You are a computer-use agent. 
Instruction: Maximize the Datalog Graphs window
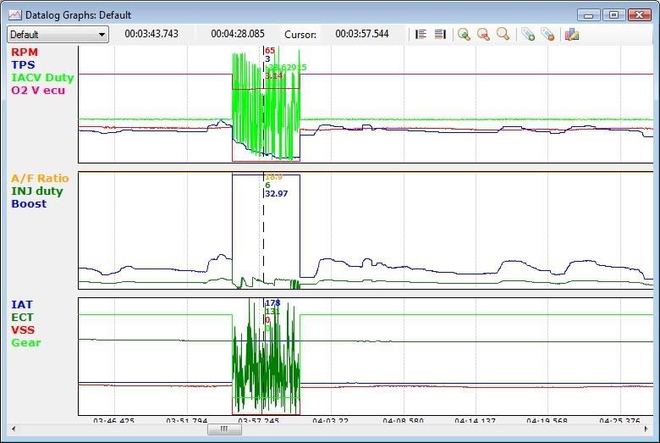(x=613, y=15)
